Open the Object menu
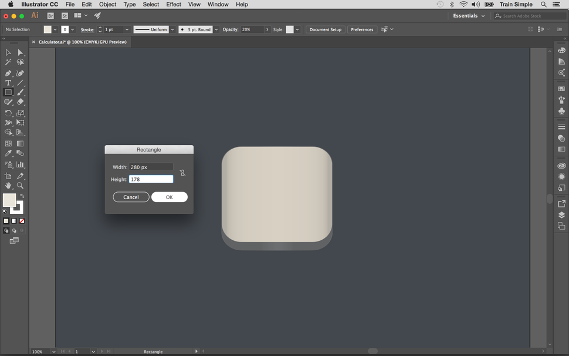Screen dimensions: 569x356 click(107, 4)
